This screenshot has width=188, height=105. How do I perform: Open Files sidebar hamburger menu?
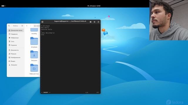[x=22, y=26]
